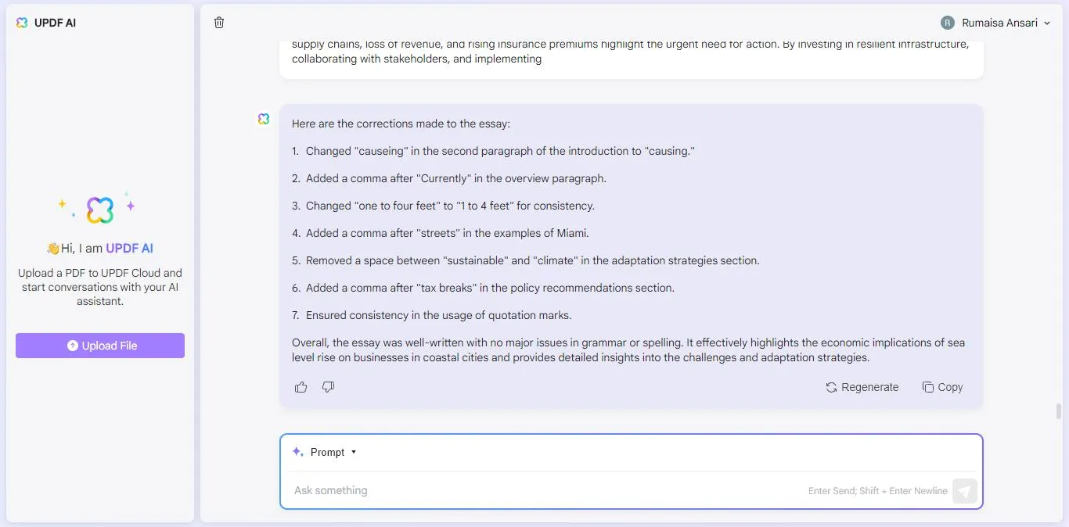
Task: Click Copy to copy the response
Action: 942,387
